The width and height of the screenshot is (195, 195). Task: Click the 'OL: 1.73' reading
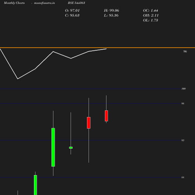point(151,20)
